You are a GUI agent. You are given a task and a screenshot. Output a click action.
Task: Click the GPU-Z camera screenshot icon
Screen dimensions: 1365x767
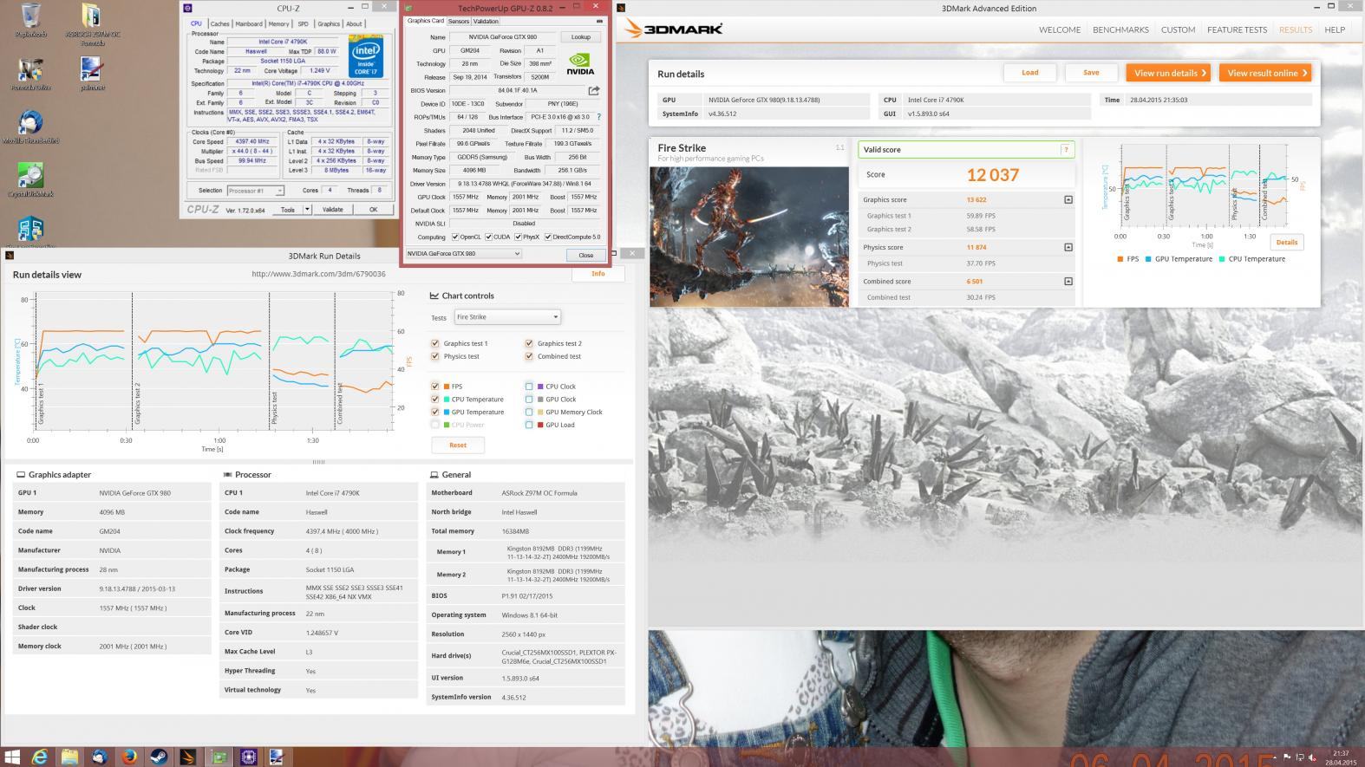[598, 21]
